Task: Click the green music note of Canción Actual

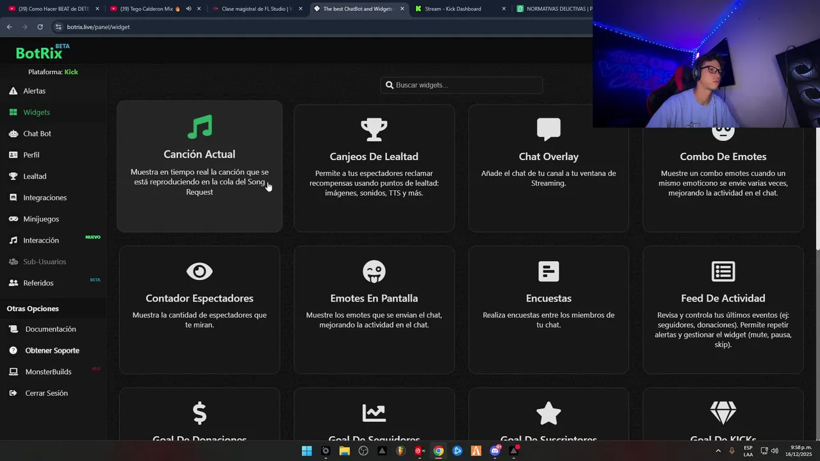Action: 199,127
